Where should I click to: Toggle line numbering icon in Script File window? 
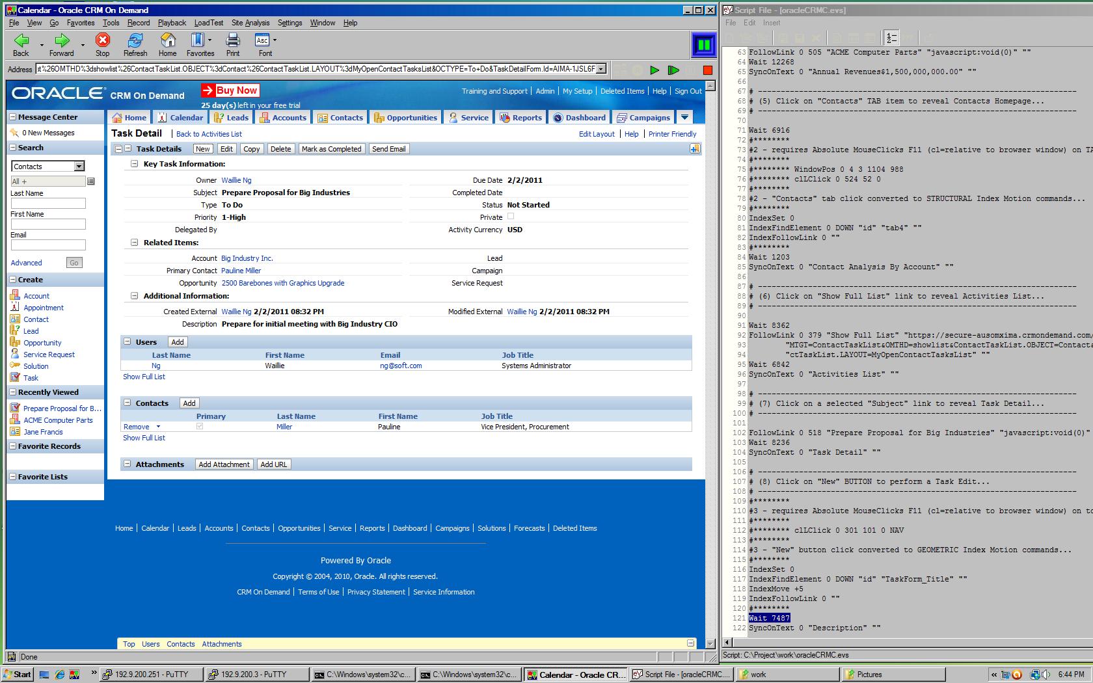coord(891,38)
